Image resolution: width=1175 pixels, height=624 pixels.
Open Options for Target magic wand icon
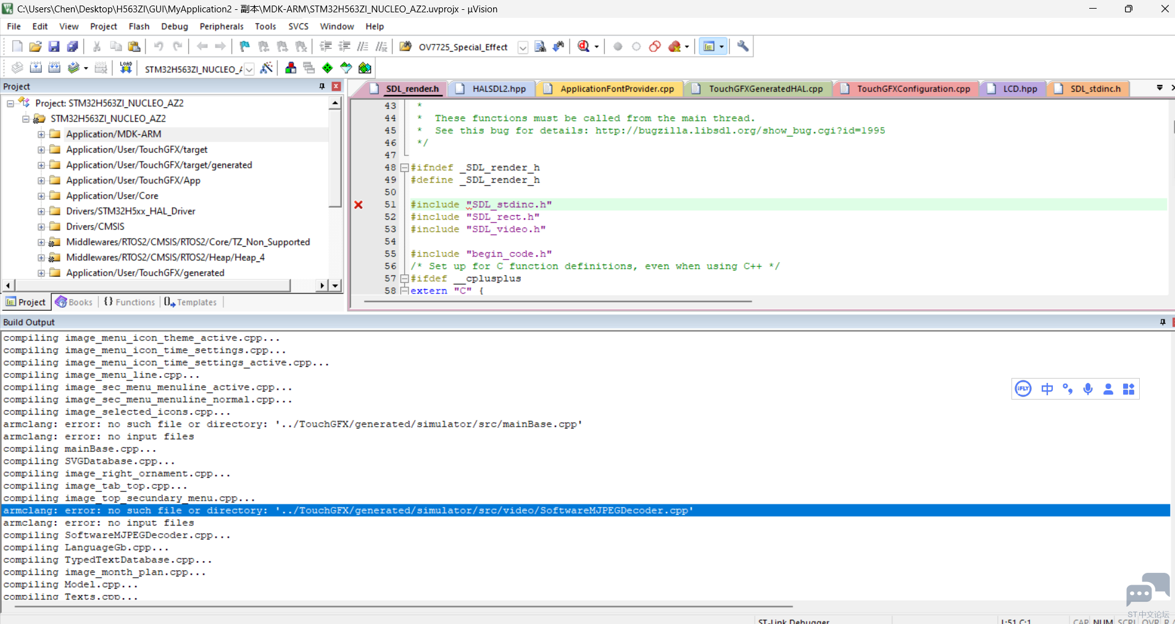pyautogui.click(x=267, y=68)
